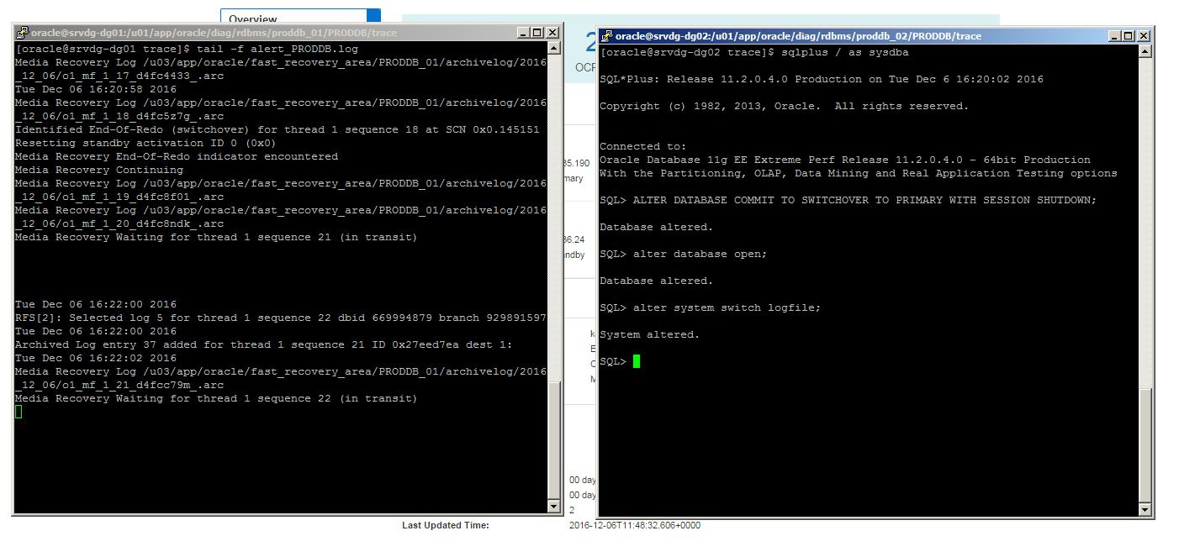This screenshot has width=1200, height=557.
Task: Maximize the srvdg-dg02 sqlplus window
Action: pos(1129,36)
